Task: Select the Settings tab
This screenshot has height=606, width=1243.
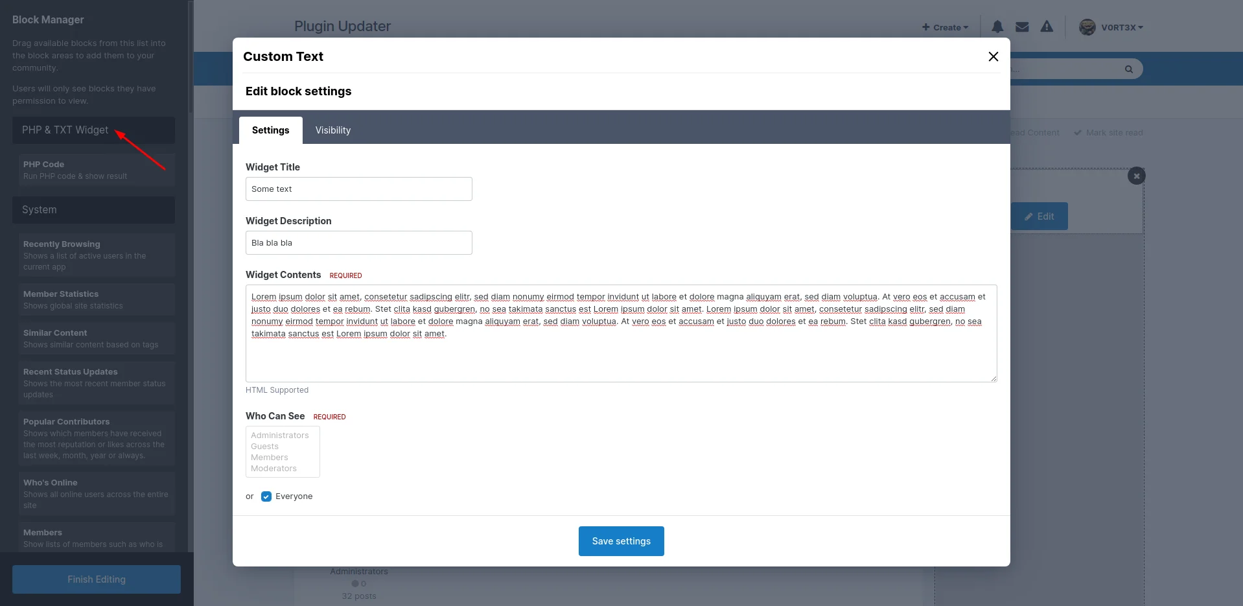Action: point(270,130)
